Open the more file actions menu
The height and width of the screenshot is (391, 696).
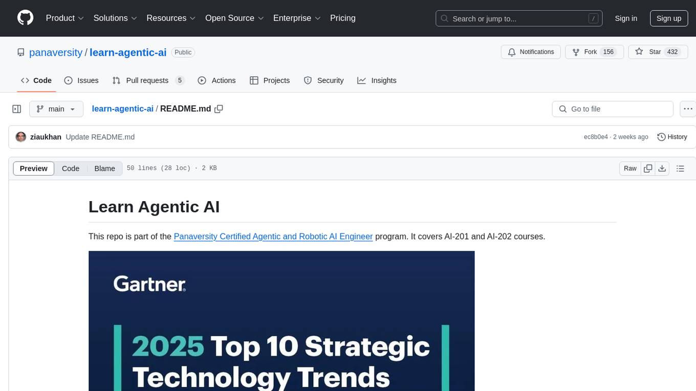click(688, 109)
